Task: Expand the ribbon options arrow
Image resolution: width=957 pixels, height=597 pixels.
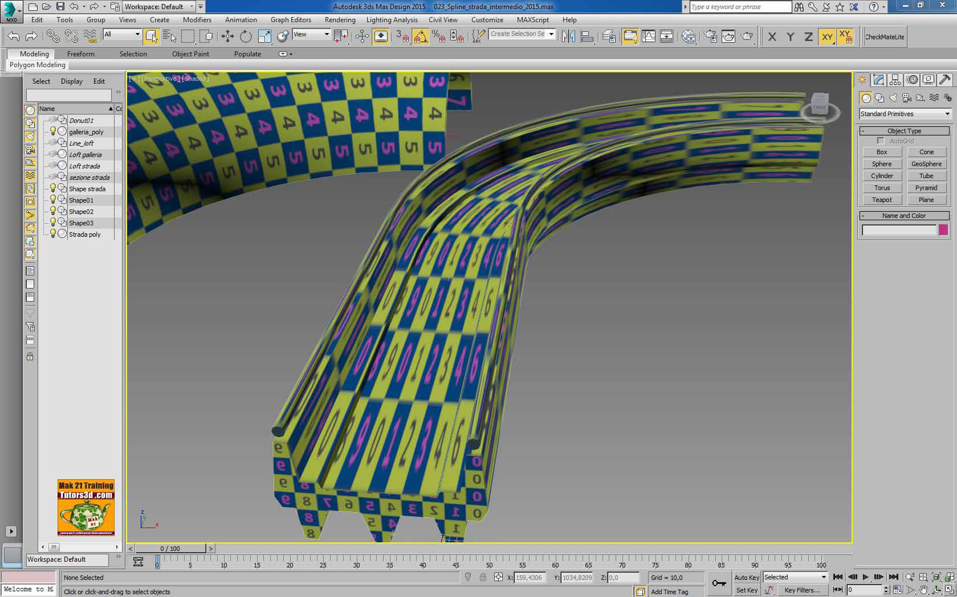Action: [x=285, y=54]
